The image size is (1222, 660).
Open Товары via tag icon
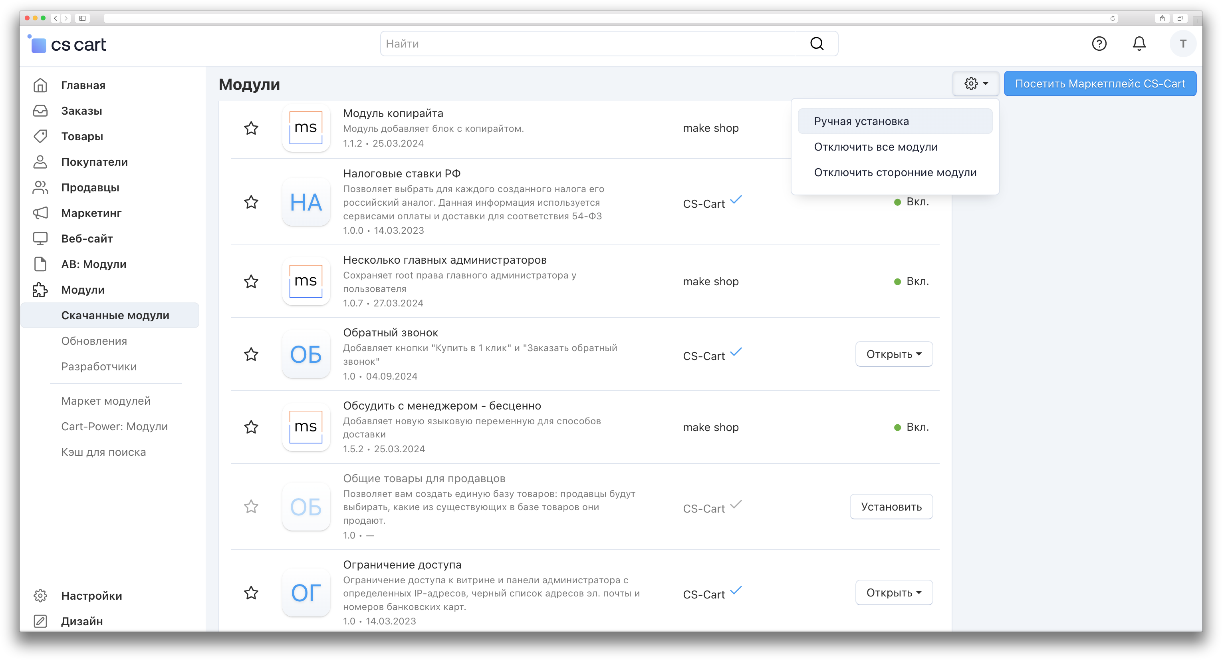(40, 136)
